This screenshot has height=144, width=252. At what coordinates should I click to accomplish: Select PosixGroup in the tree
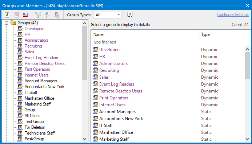click(34, 139)
